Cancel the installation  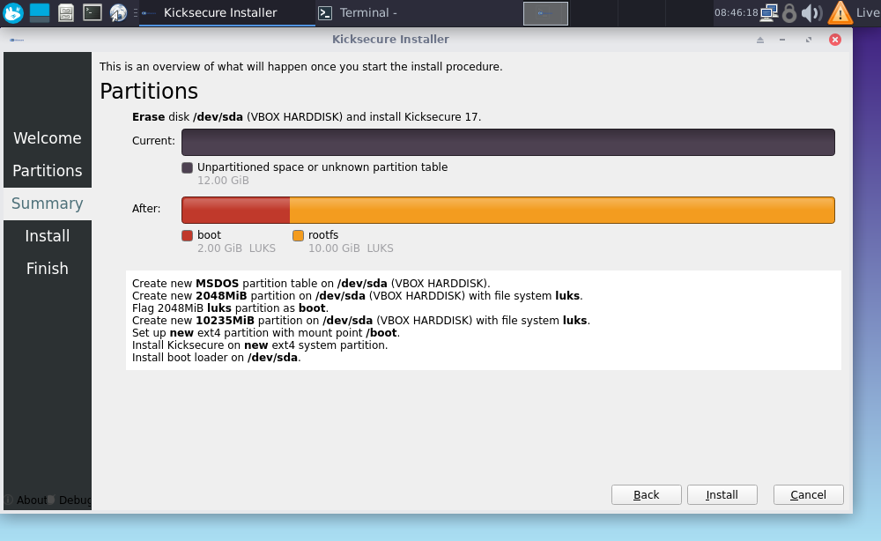808,495
